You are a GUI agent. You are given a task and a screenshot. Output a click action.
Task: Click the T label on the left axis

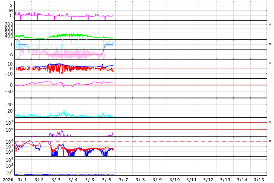point(11,44)
